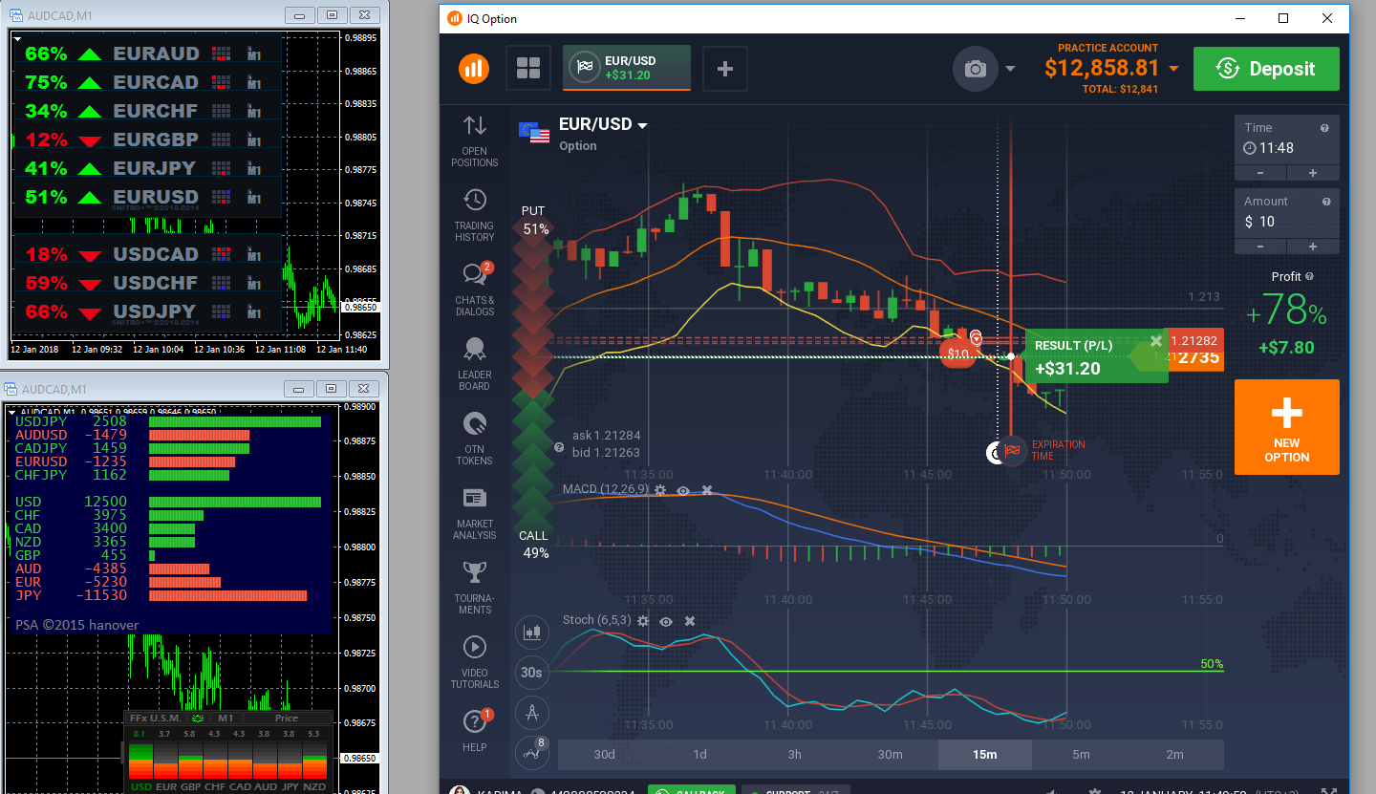The height and width of the screenshot is (794, 1376).
Task: Click the orange IQ Option logo icon
Action: point(474,68)
